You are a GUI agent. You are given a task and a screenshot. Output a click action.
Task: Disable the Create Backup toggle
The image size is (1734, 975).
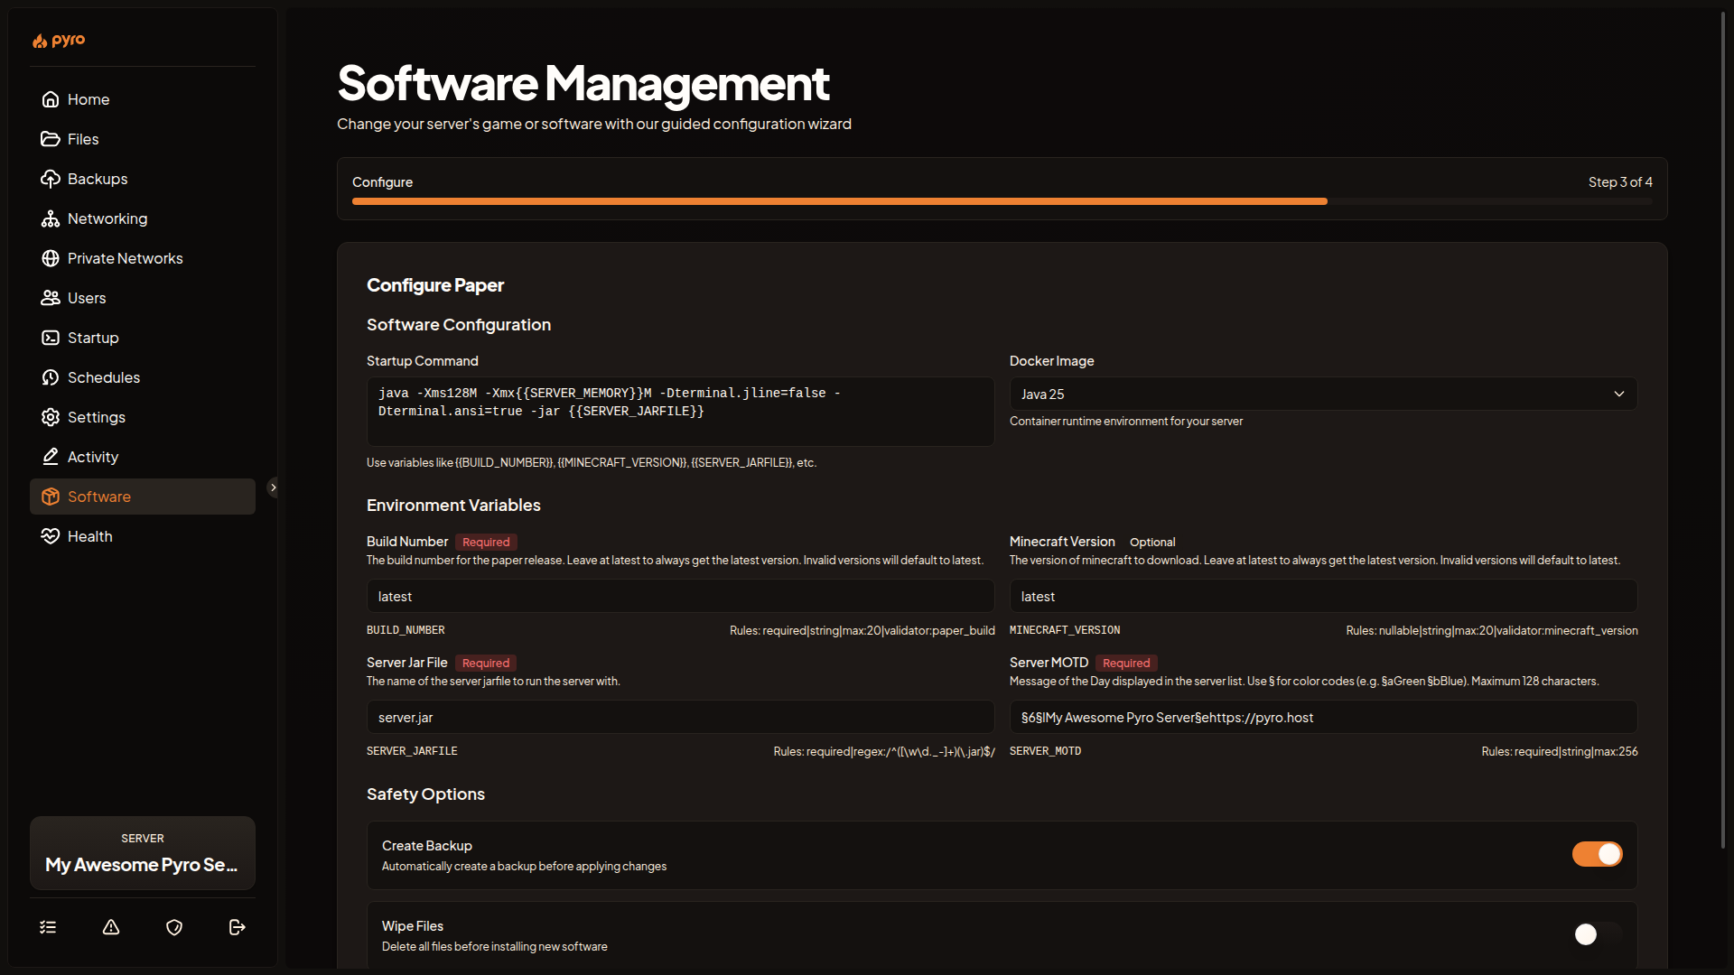point(1597,854)
